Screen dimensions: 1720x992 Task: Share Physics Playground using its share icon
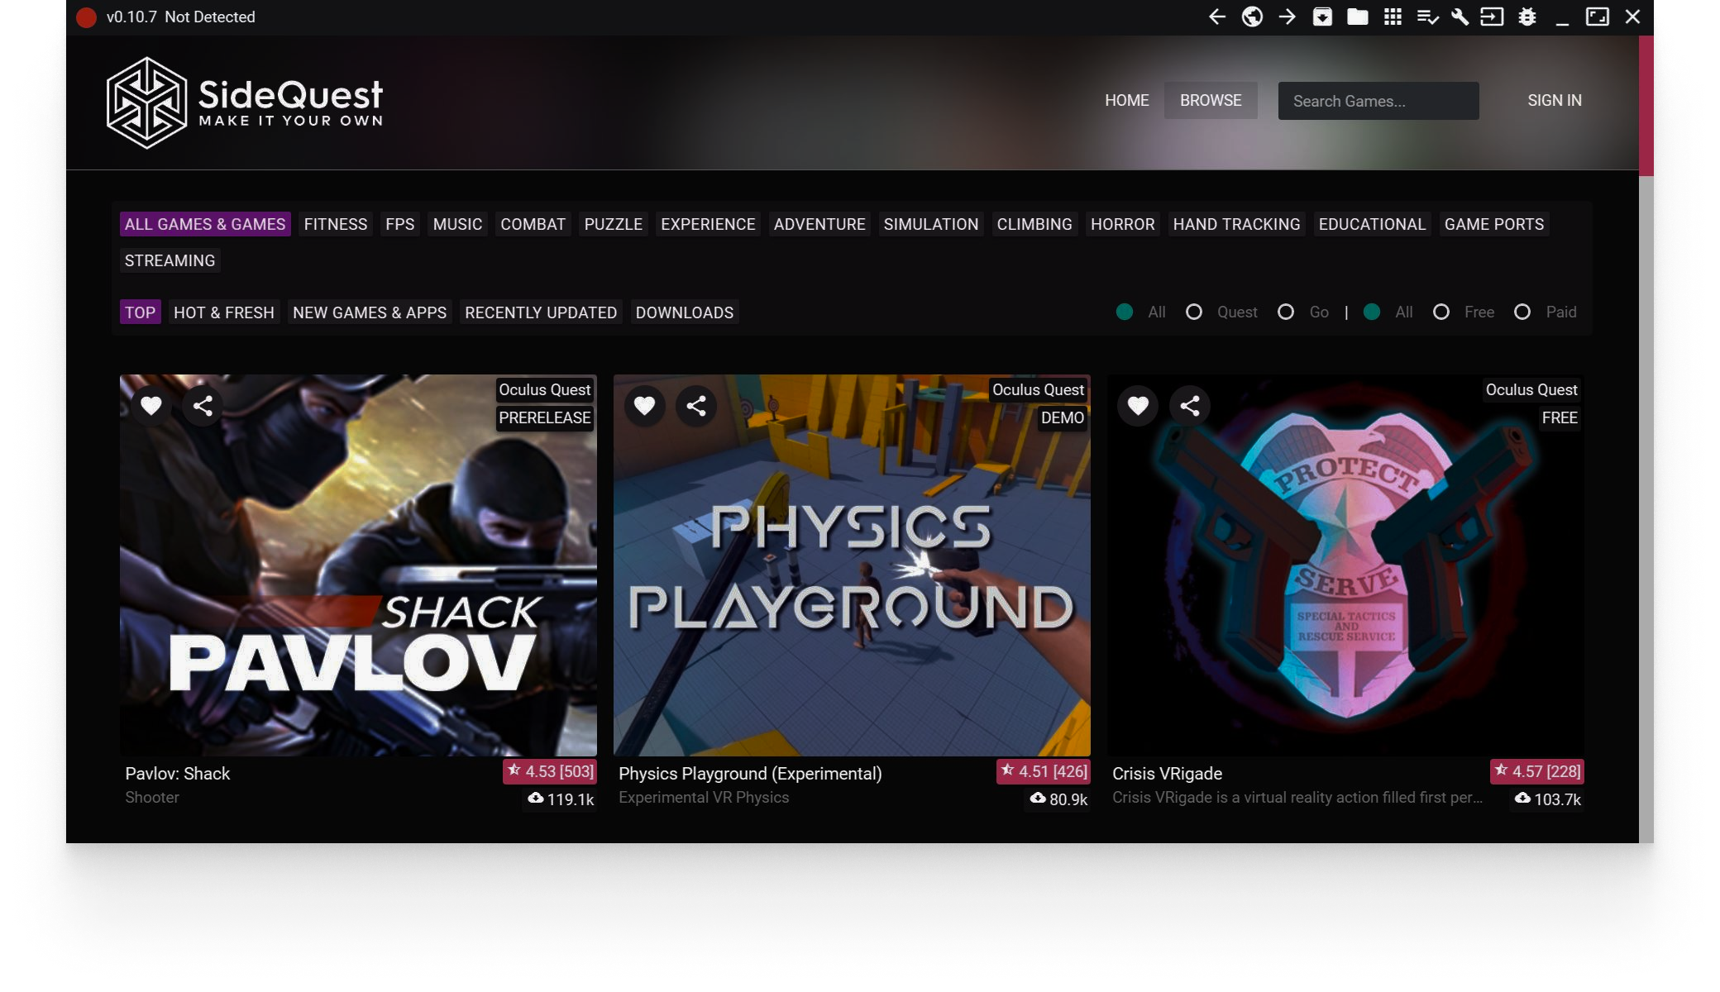tap(696, 405)
